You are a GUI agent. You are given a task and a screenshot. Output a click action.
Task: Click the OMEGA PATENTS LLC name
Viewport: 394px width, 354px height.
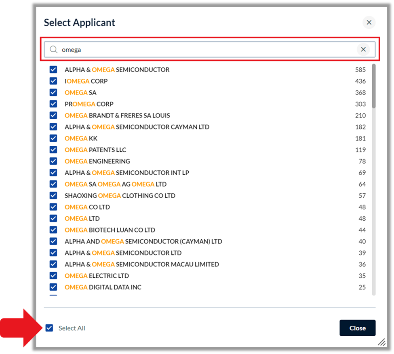click(95, 150)
